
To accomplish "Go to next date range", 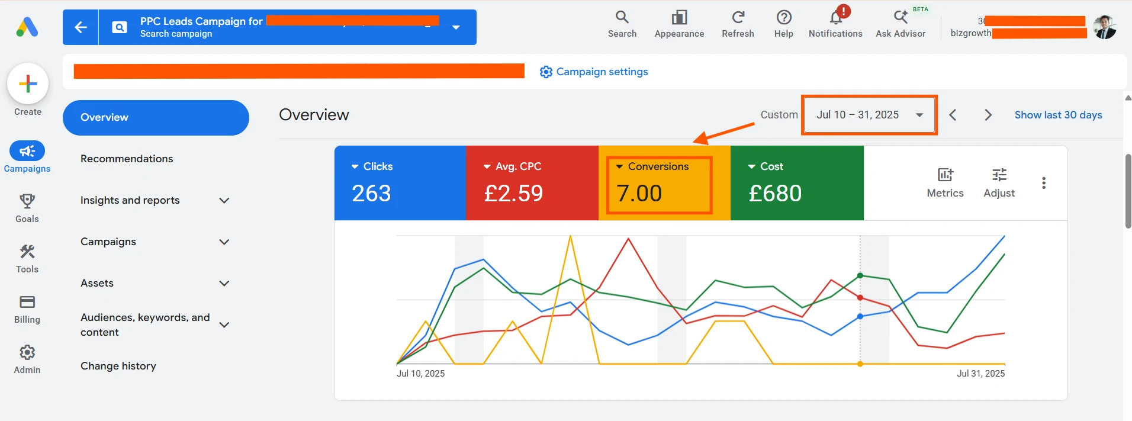I will [988, 115].
